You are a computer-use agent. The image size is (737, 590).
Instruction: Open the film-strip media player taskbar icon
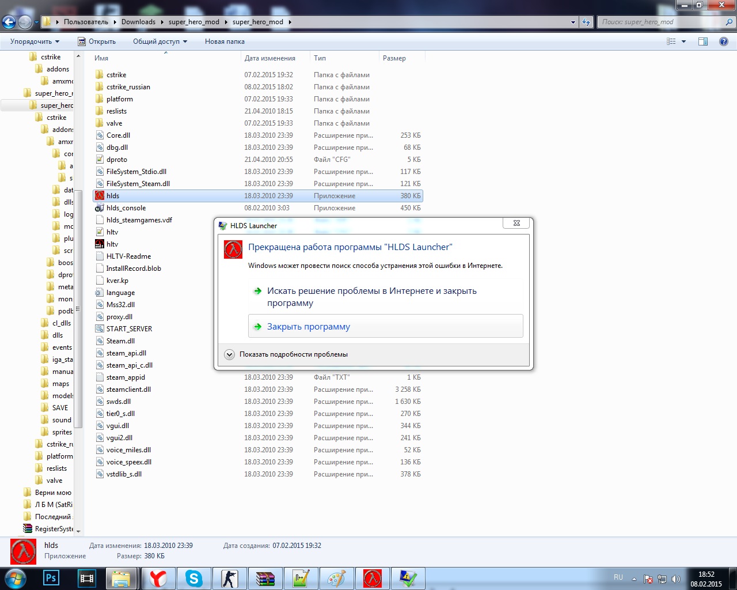pos(86,578)
